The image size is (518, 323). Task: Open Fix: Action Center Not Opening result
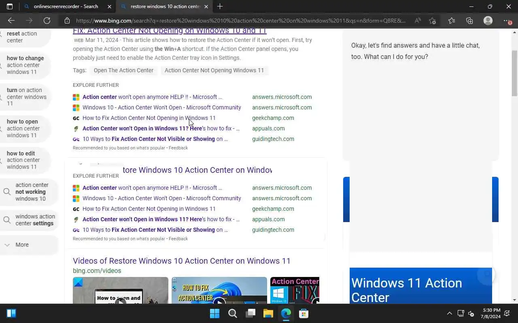pyautogui.click(x=170, y=31)
